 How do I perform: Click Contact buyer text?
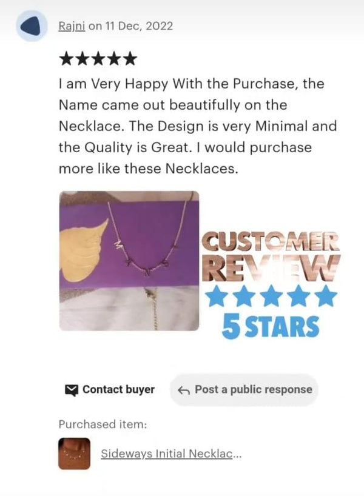tap(118, 389)
